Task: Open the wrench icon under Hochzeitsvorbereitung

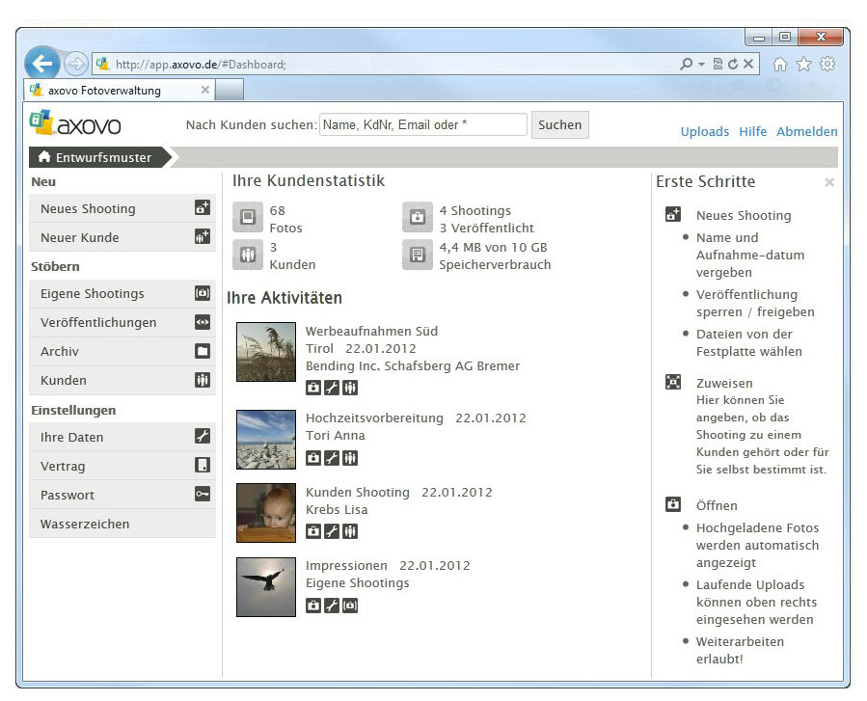Action: tap(332, 458)
